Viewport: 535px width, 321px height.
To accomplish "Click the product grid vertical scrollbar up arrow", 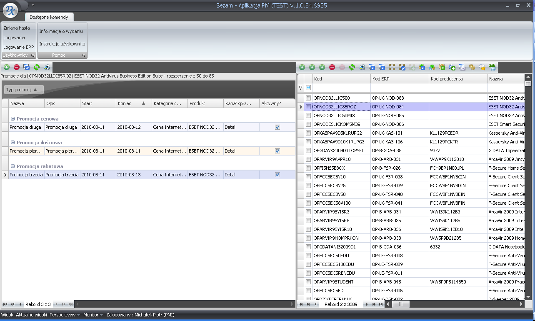I will [528, 78].
